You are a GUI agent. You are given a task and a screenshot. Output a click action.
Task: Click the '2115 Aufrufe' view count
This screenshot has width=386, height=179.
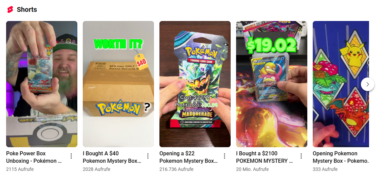pos(20,169)
